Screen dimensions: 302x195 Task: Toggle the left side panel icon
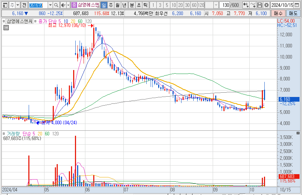tap(5, 5)
